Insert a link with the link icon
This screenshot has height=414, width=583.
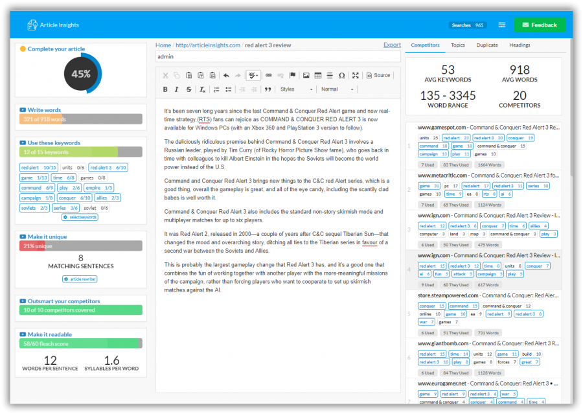tap(268, 76)
